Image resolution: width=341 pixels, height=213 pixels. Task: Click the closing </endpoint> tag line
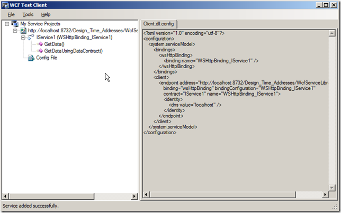click(171, 116)
